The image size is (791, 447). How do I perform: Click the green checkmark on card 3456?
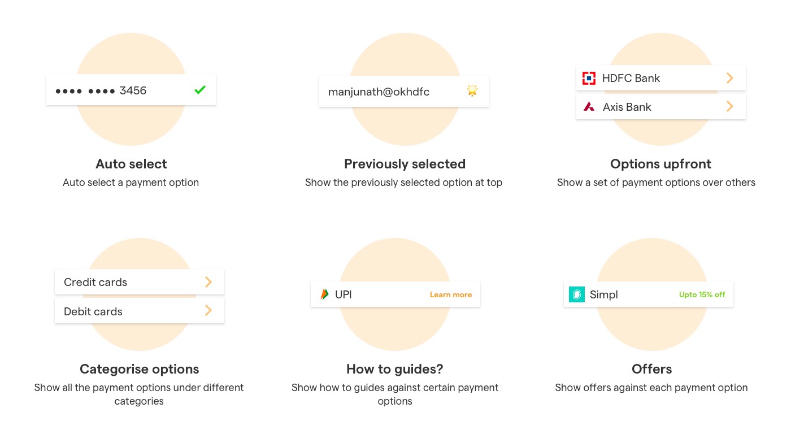click(199, 90)
